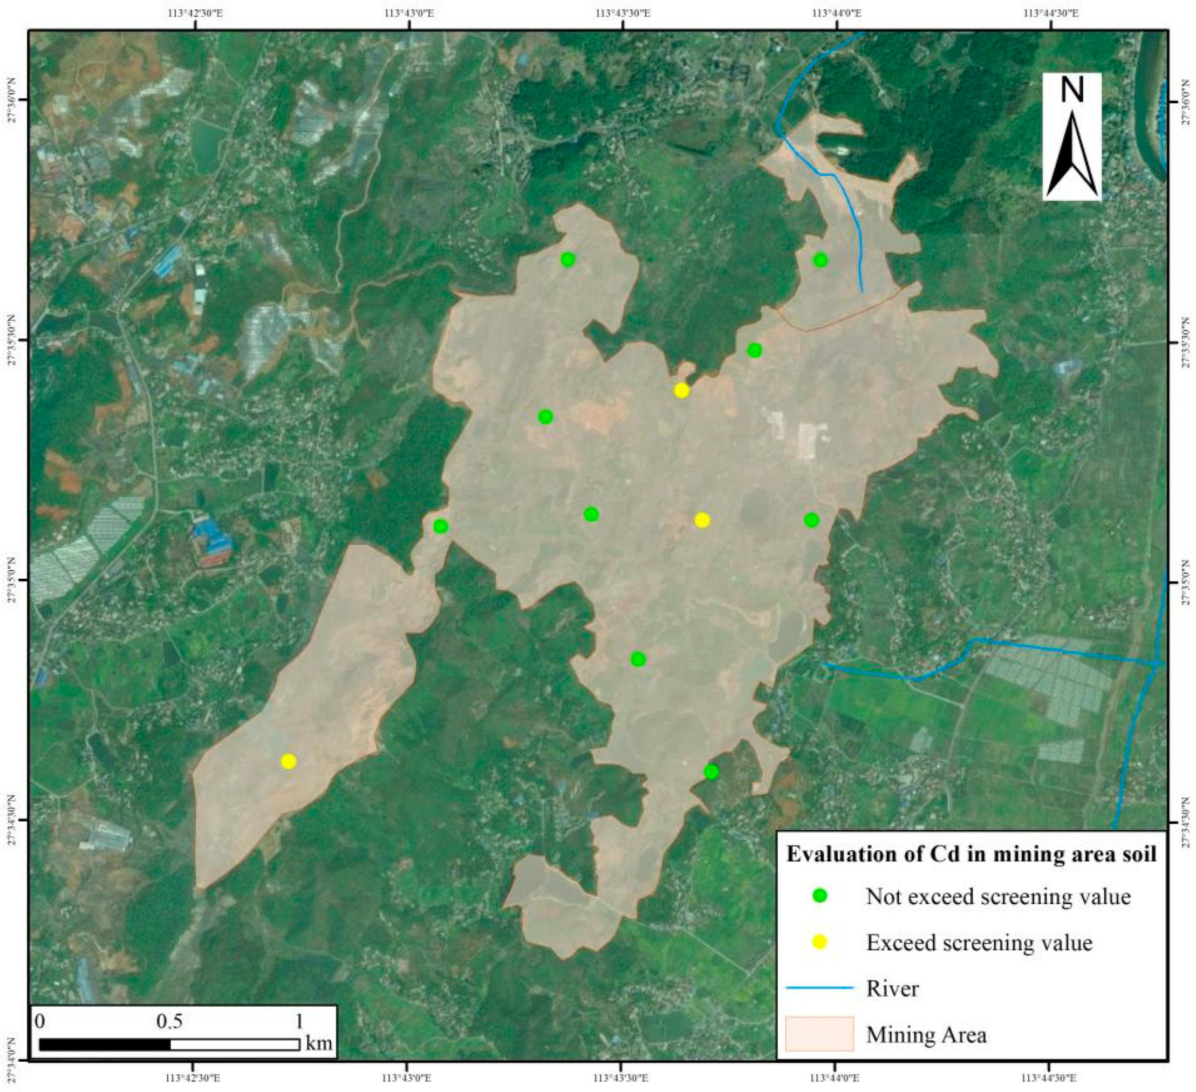Click the green point at top-left mining lobe

(568, 260)
